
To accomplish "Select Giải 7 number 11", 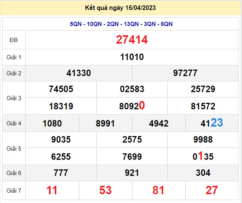I will coord(52,190).
